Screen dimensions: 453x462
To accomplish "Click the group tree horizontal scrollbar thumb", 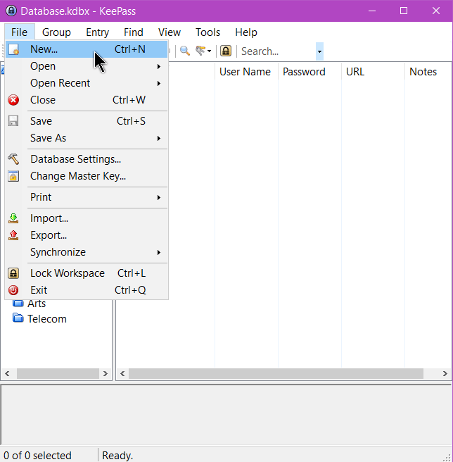I will (x=58, y=373).
